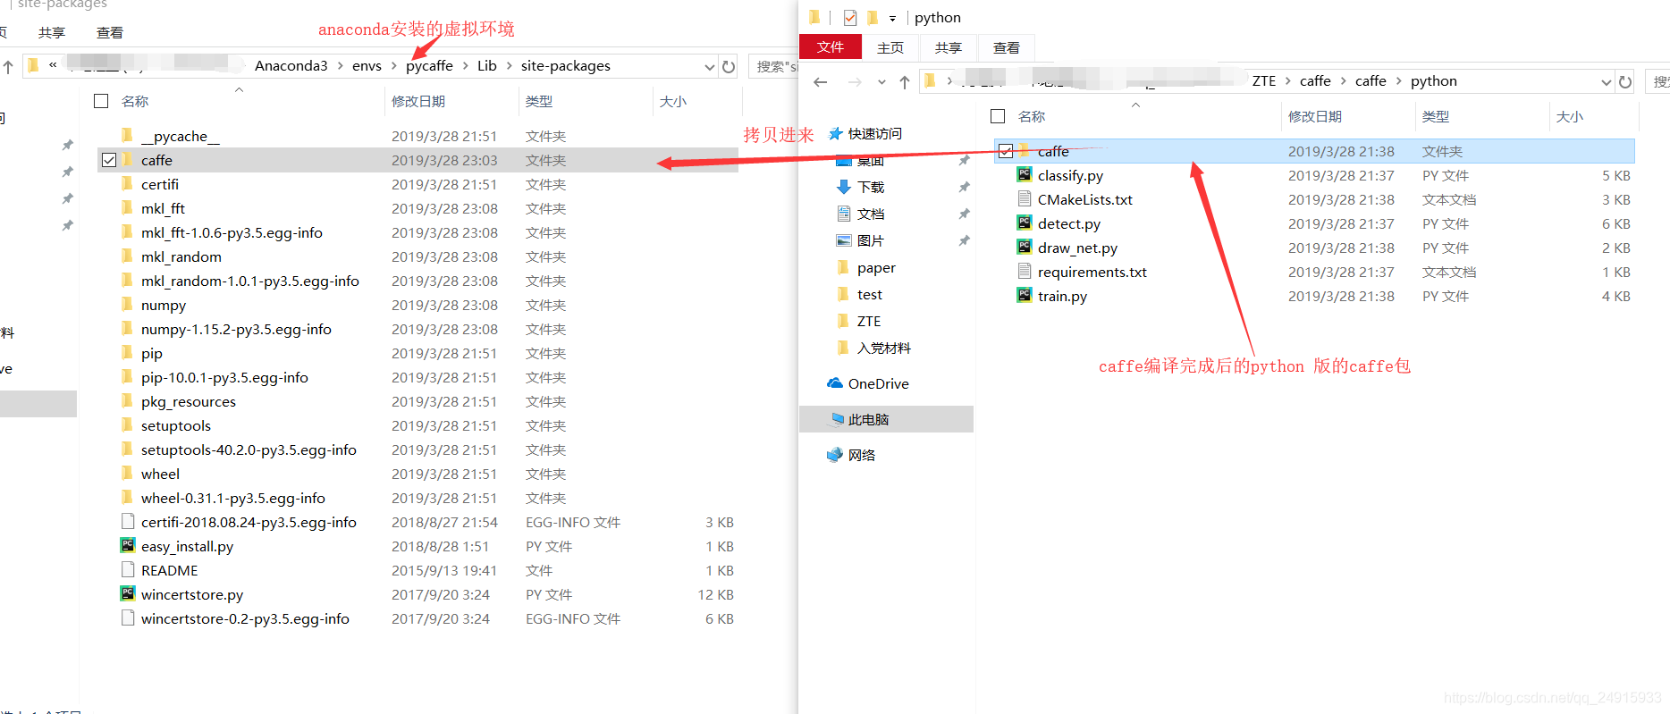Image resolution: width=1670 pixels, height=714 pixels.
Task: Select setuptools-40.2.0-py3.5.egg-info folder
Action: [249, 449]
